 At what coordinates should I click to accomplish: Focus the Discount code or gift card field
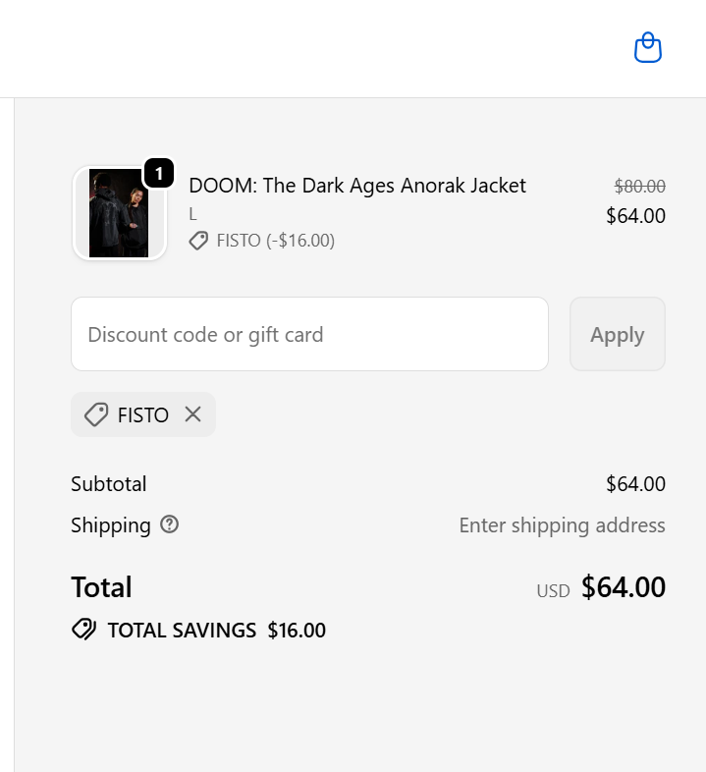(309, 334)
